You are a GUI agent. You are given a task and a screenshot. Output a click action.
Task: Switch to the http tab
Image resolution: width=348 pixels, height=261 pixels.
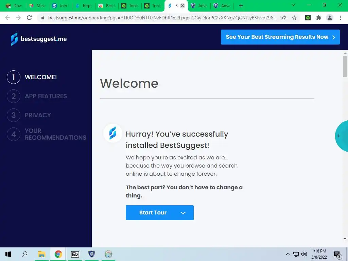[x=84, y=6]
